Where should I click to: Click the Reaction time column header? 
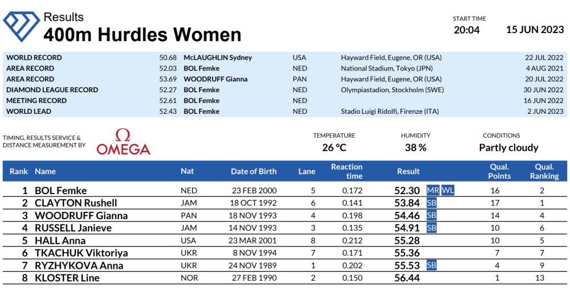347,171
